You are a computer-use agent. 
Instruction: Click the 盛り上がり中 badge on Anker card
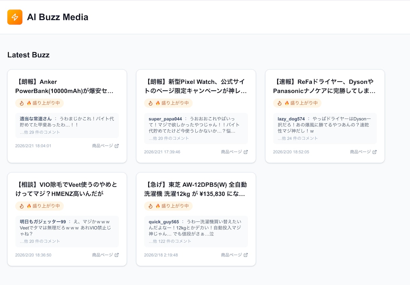[x=39, y=103]
